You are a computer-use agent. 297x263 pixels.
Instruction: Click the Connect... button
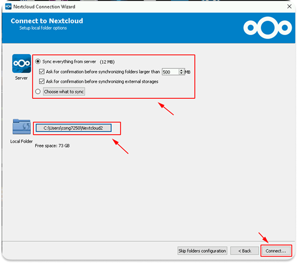pyautogui.click(x=276, y=251)
